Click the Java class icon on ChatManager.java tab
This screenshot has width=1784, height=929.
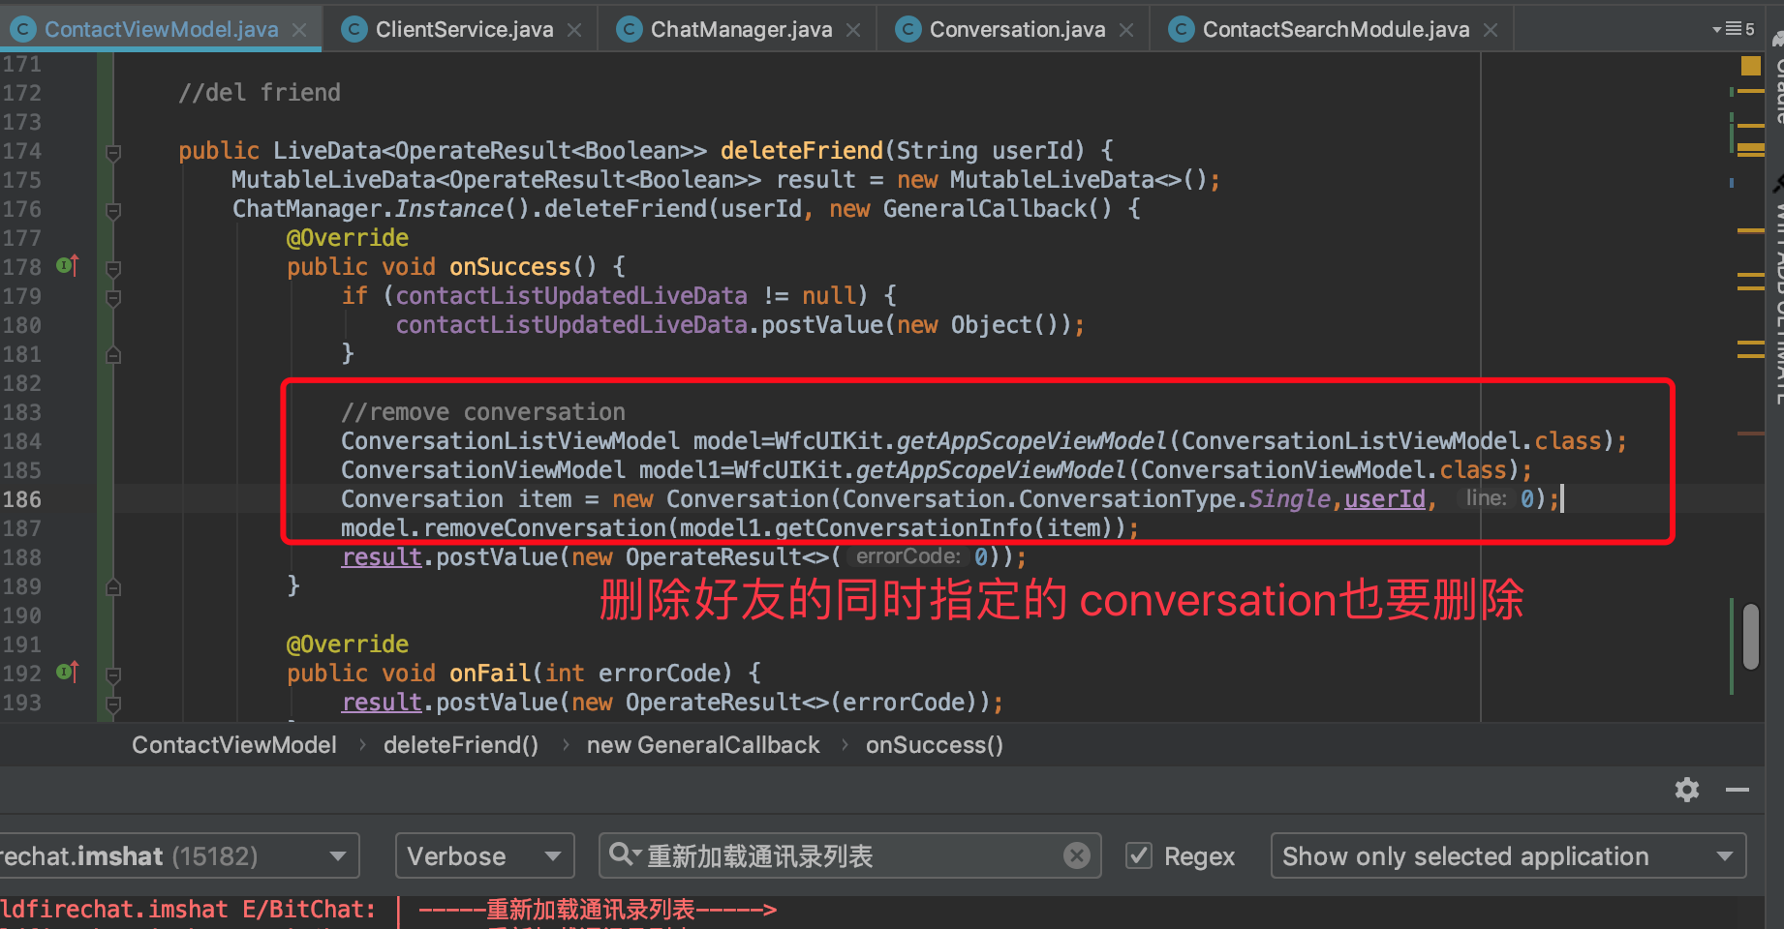(x=629, y=29)
